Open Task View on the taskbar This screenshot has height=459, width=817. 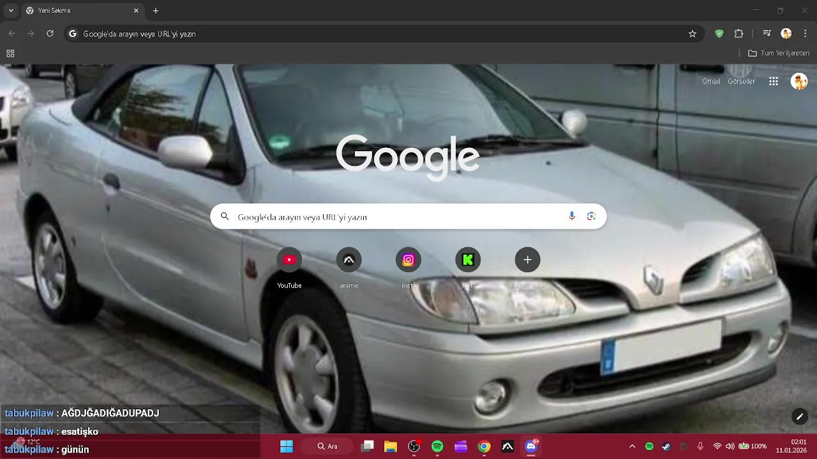368,446
